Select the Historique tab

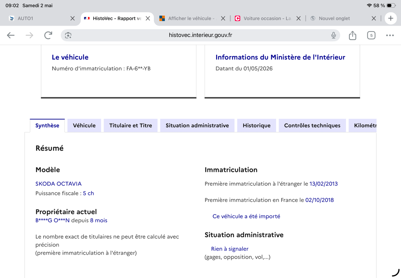pyautogui.click(x=257, y=125)
